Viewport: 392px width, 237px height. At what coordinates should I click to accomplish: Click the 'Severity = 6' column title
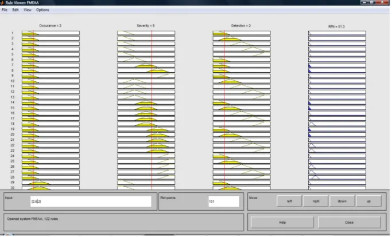146,26
